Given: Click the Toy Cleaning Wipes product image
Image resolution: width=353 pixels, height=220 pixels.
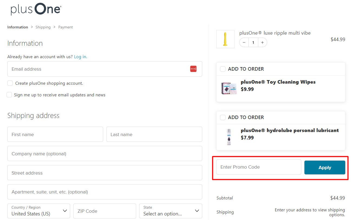Looking at the screenshot, I should 229,88.
